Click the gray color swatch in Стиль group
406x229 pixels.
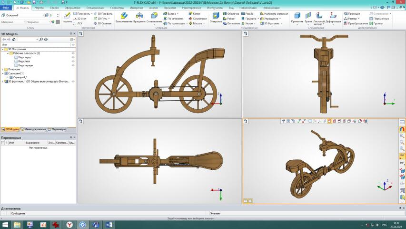[x=58, y=22]
